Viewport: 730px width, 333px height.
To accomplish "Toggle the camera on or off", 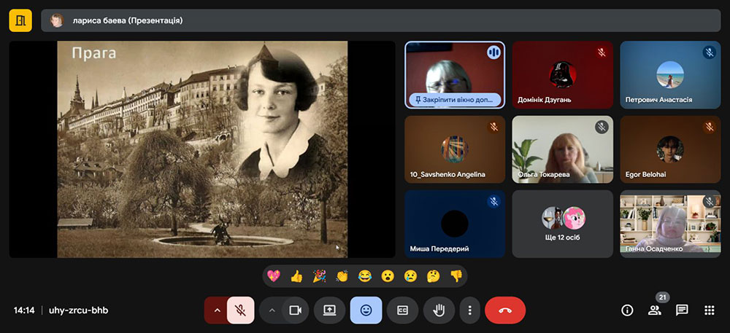I will 295,310.
